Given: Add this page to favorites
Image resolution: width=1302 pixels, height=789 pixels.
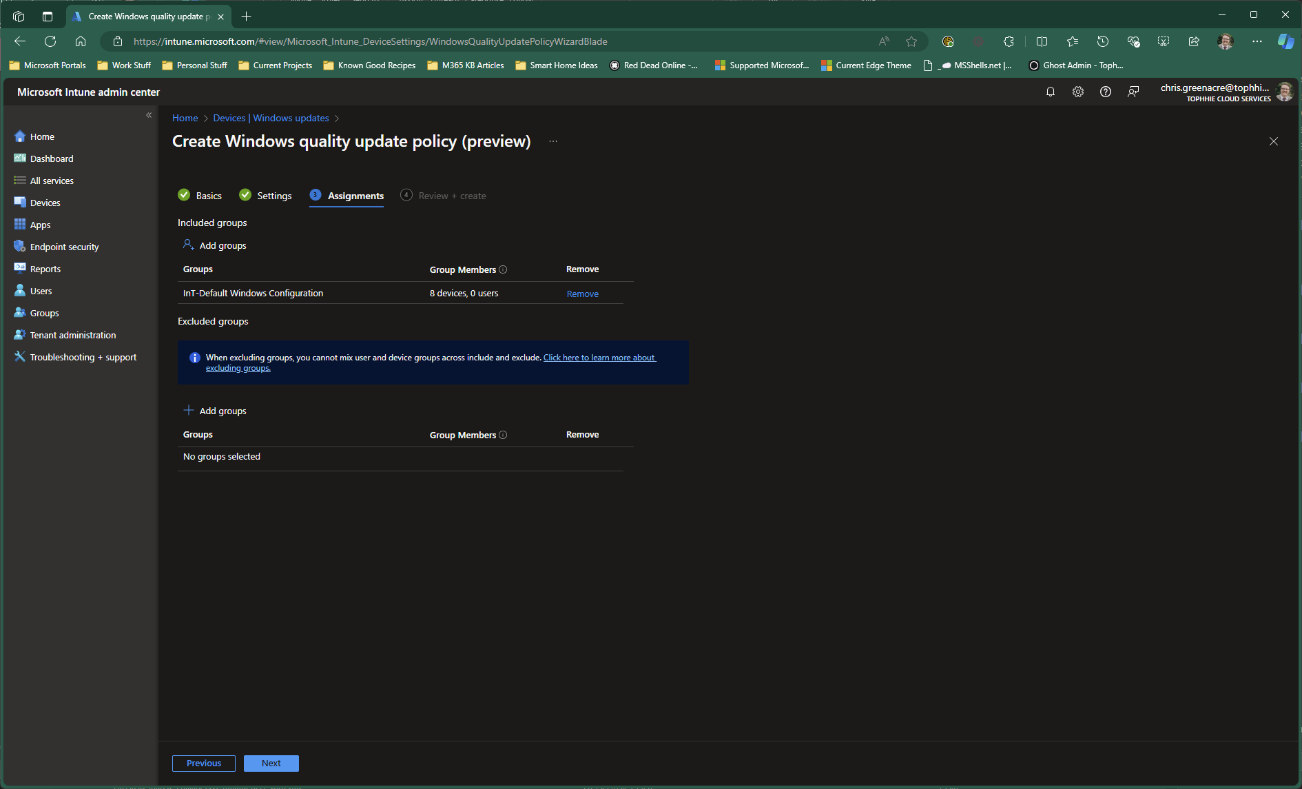Looking at the screenshot, I should click(x=911, y=41).
